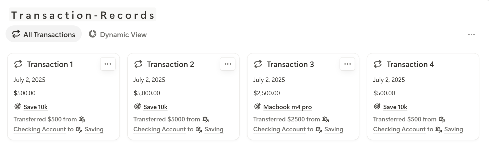
Task: Click the Dynamic View pie chart icon
Action: [x=93, y=34]
